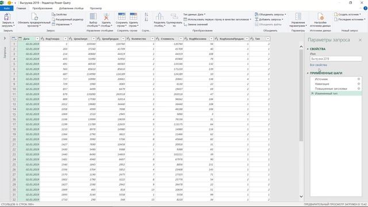Open settings gear for step Источник
The height and width of the screenshot is (207, 368).
coord(359,79)
